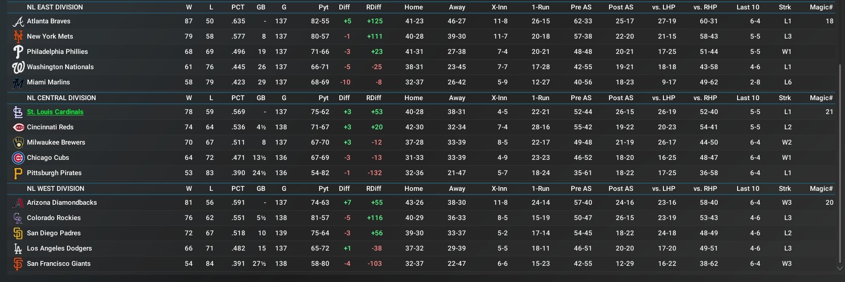Open the St. Louis Cardinals team link
Image resolution: width=845 pixels, height=282 pixels.
(55, 112)
